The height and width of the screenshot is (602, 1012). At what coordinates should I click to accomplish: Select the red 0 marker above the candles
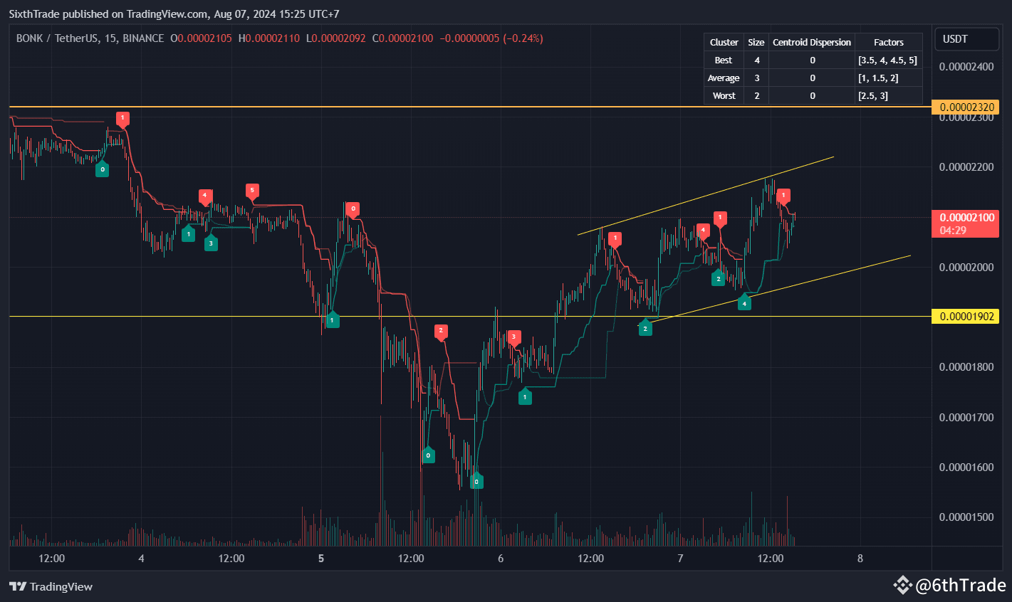coord(353,209)
